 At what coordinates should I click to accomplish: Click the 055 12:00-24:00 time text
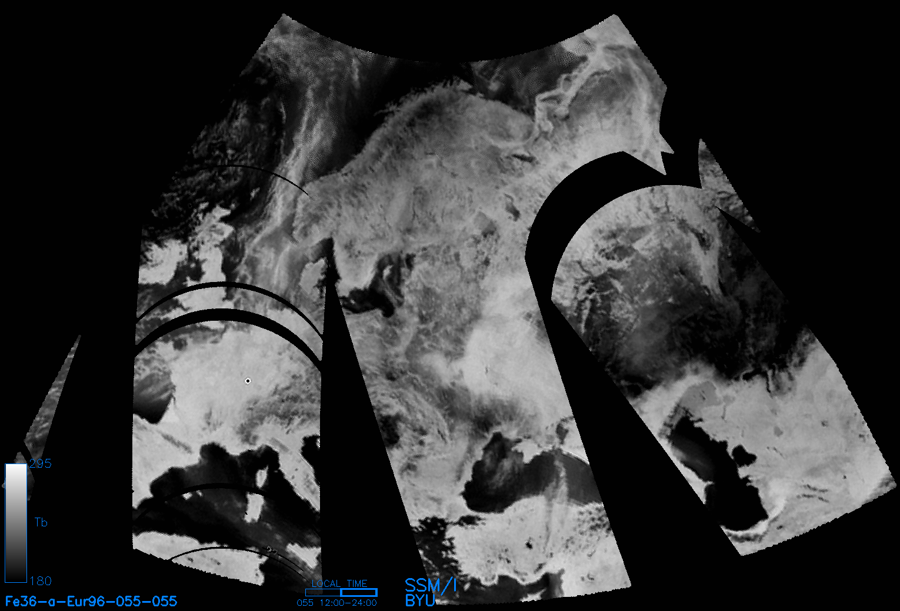(x=336, y=603)
